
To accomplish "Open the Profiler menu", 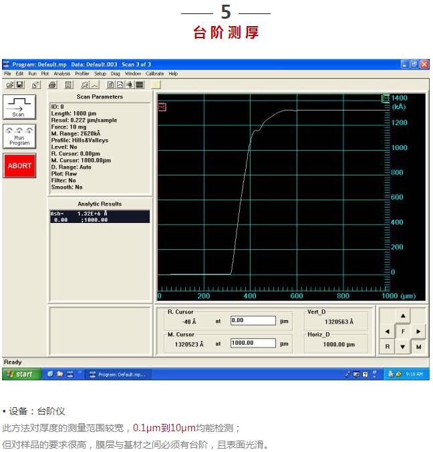I will [x=82, y=74].
